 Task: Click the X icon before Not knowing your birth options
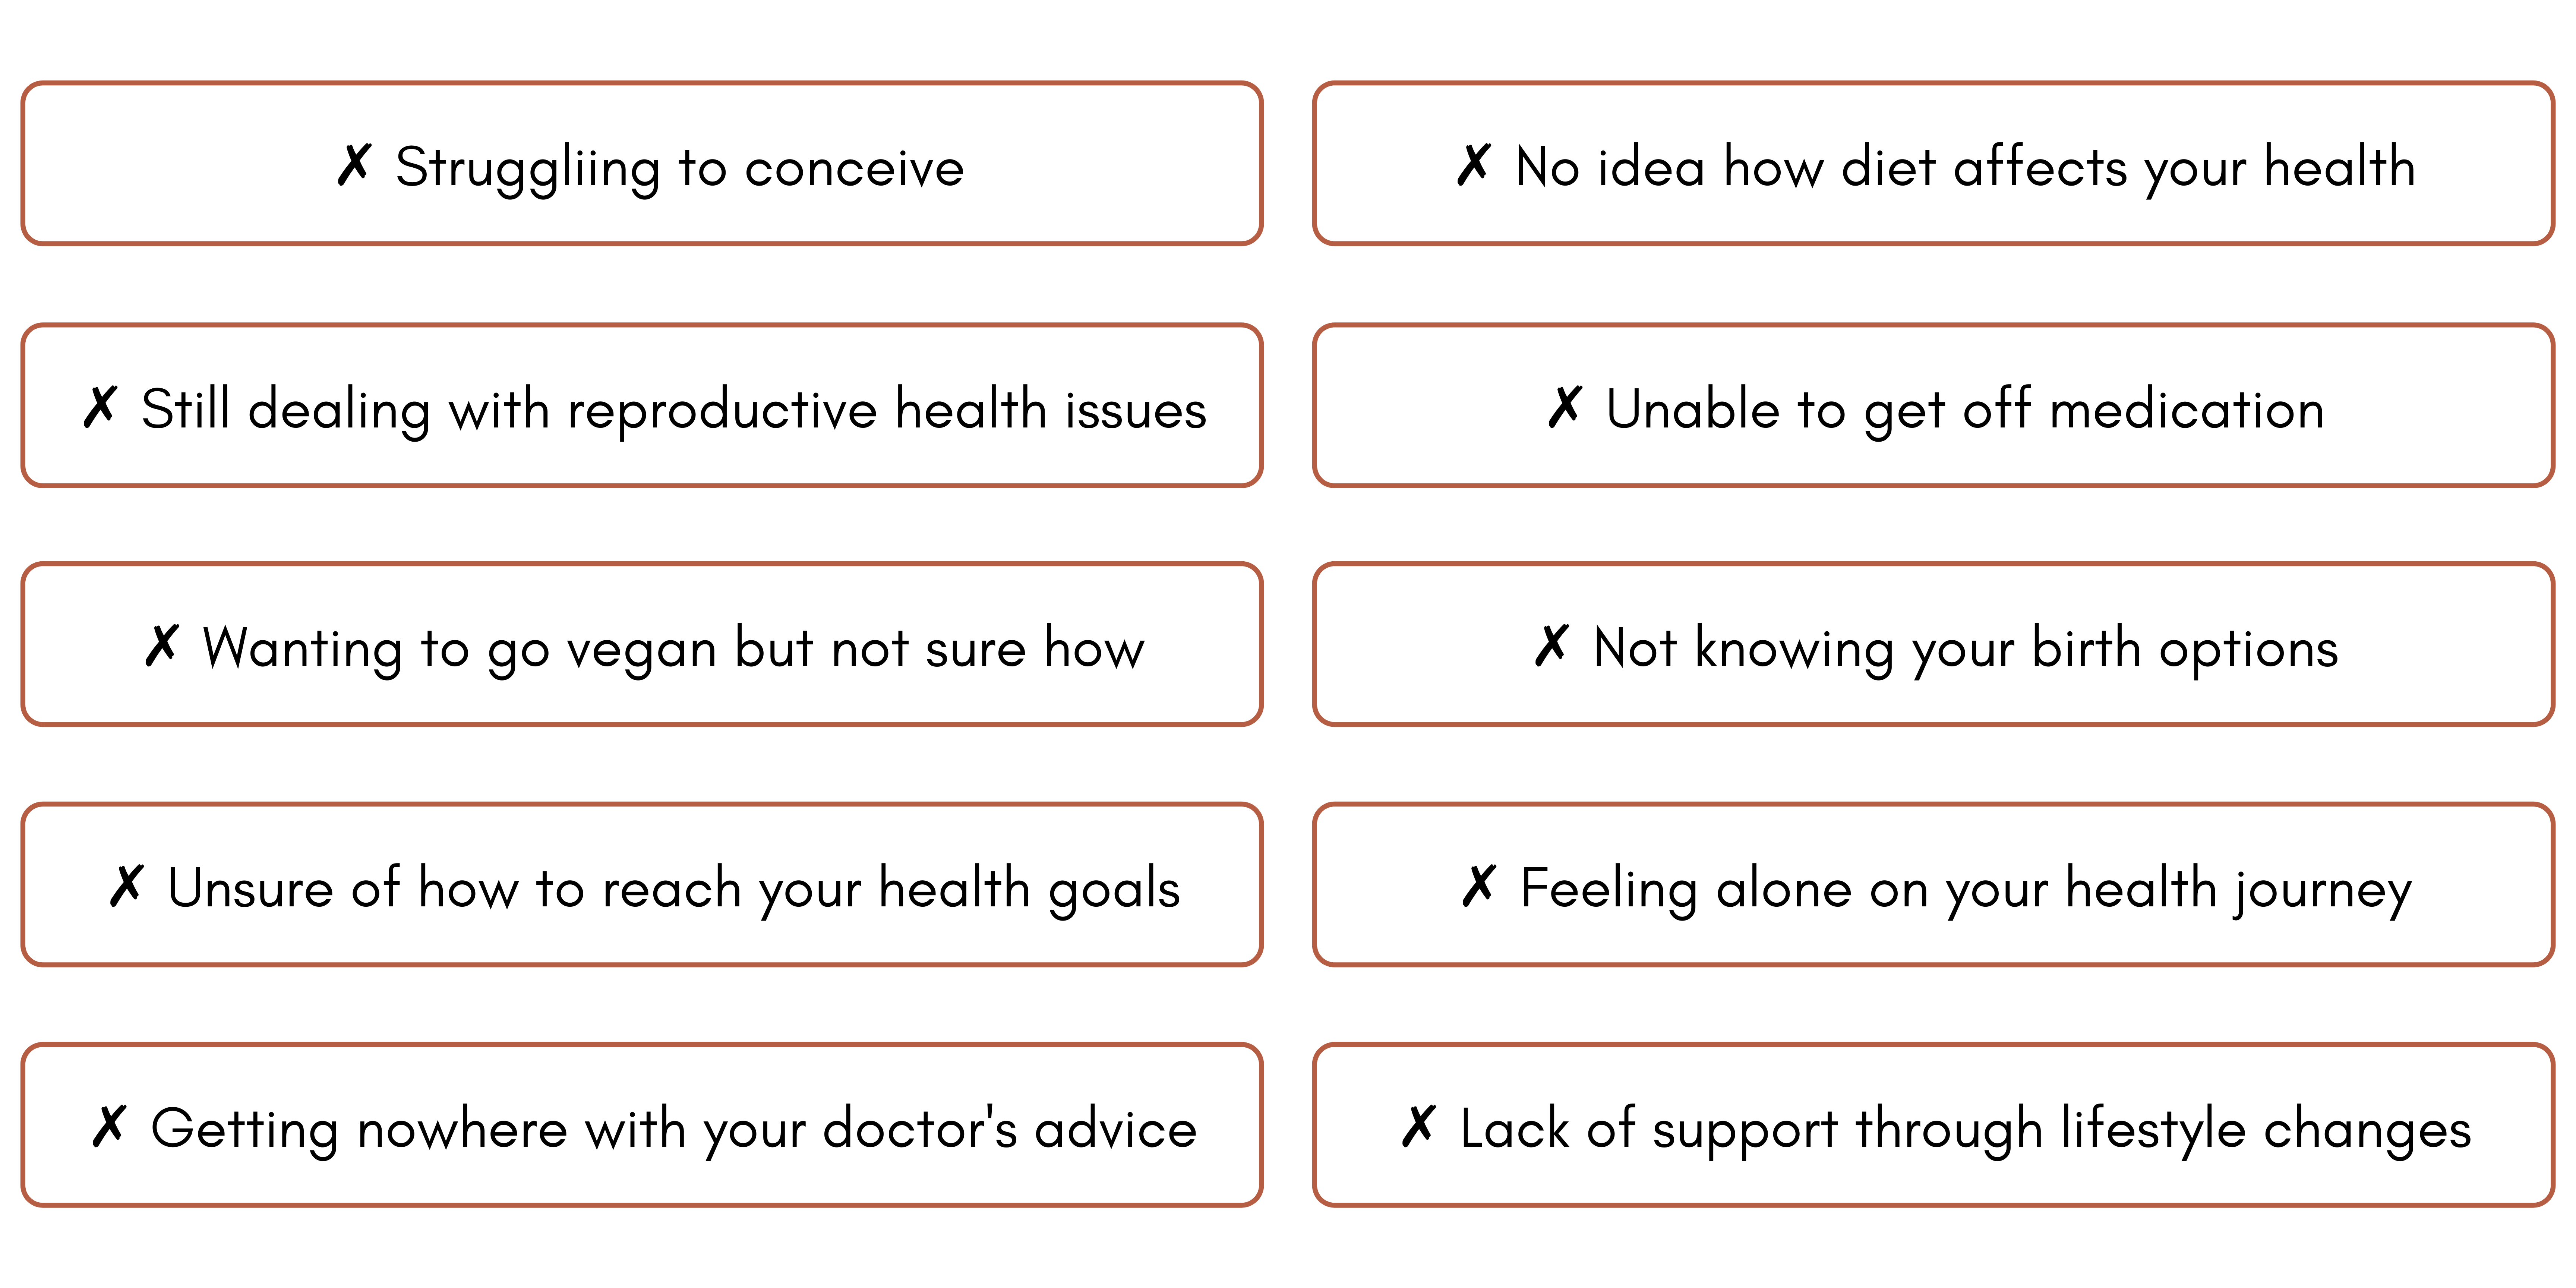point(1552,646)
